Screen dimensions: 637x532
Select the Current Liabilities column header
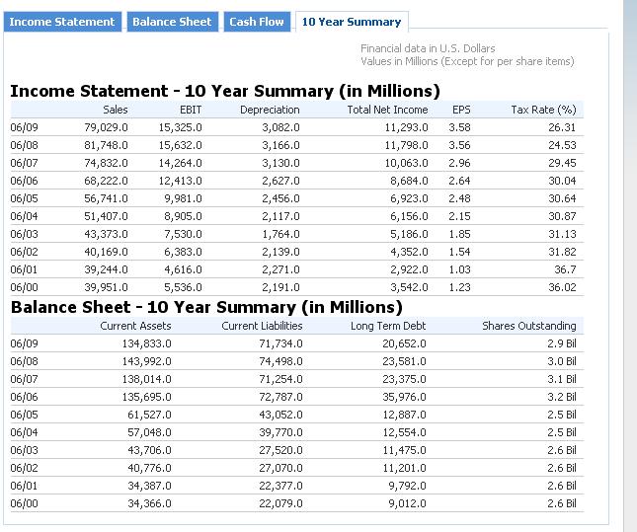(x=262, y=326)
